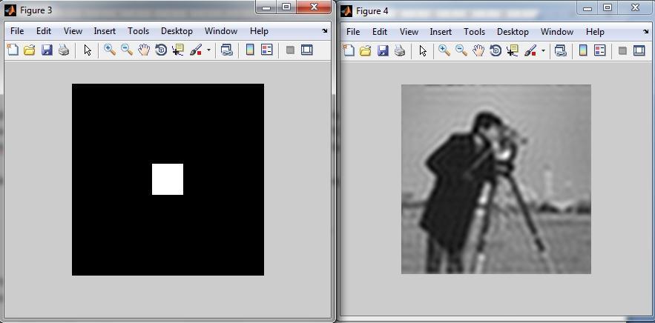This screenshot has width=655, height=323.
Task: Click MATLAB logo in Figure 3 title bar
Action: click(10, 10)
